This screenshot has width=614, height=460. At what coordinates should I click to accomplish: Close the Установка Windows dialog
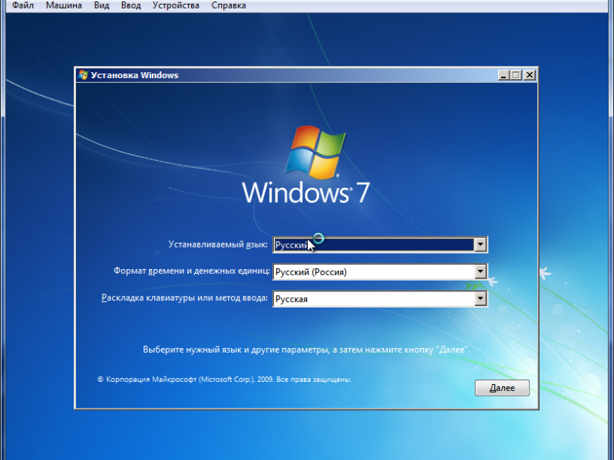(530, 74)
